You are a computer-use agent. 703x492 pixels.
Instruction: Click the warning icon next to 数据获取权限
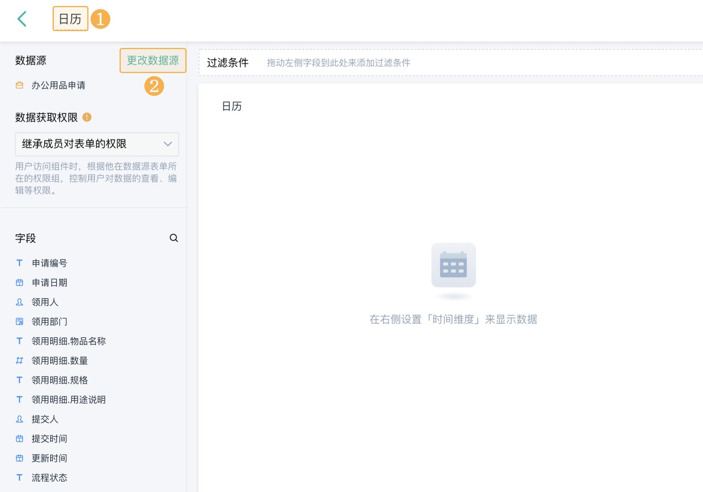click(x=88, y=118)
